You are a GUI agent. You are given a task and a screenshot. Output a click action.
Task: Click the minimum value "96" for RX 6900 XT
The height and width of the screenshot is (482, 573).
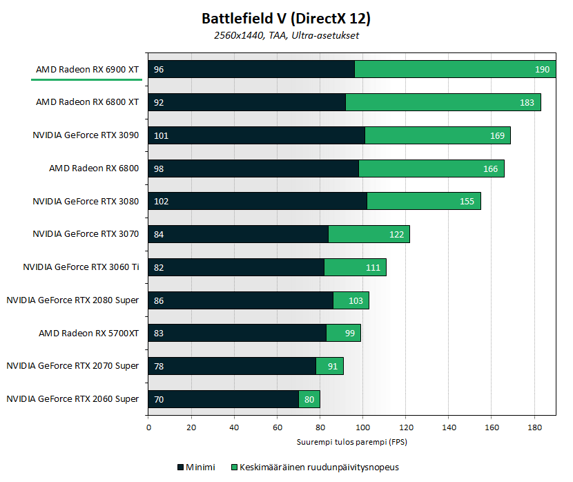coord(159,70)
